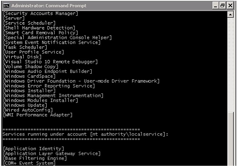This screenshot has width=237, height=166.
Task: Click the [Windows Update] entry
Action: 25,105
